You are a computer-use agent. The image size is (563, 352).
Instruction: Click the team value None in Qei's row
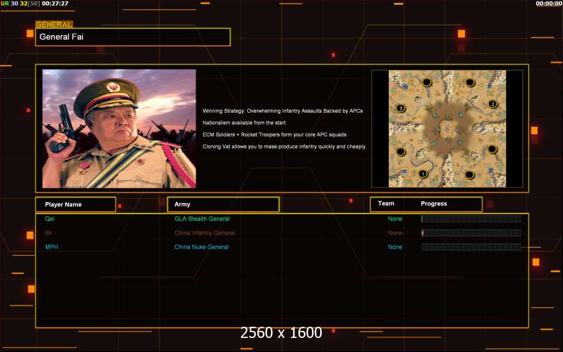click(x=395, y=219)
